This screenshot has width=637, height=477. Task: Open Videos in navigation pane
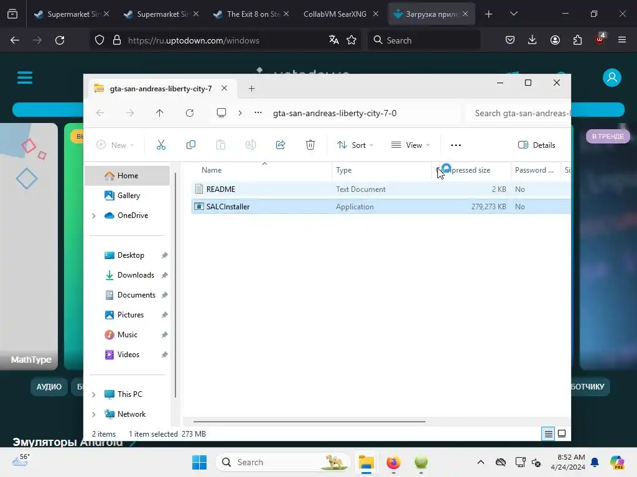127,355
